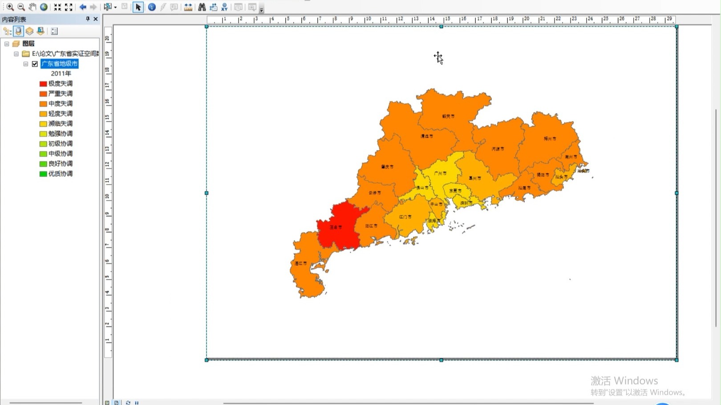721x405 pixels.
Task: Switch table of contents to List By Source
Action: pyautogui.click(x=18, y=31)
